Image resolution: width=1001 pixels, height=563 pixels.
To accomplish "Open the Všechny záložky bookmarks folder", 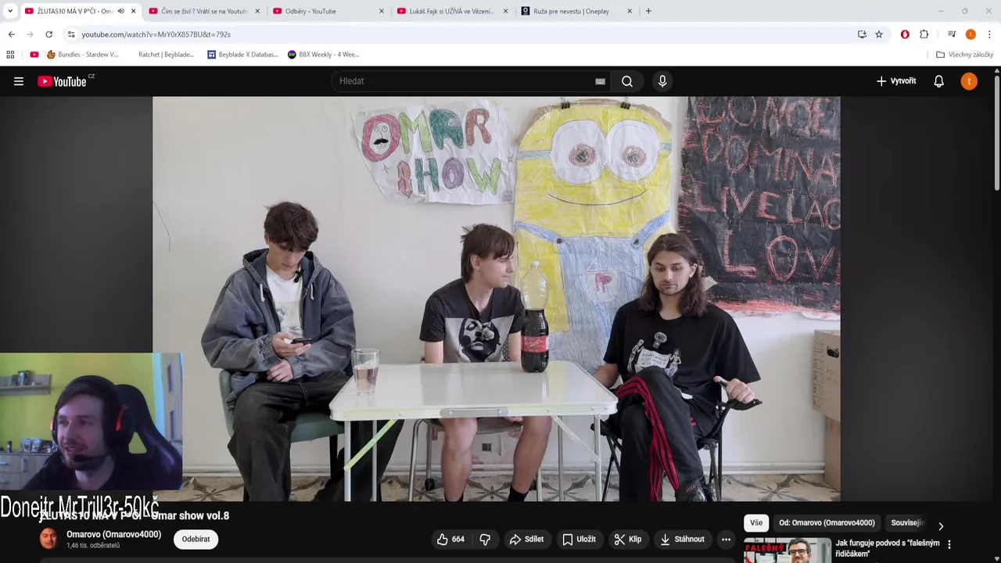I will [x=964, y=55].
